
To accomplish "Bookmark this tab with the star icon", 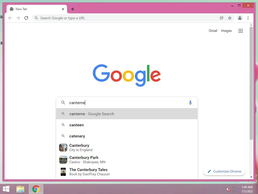I will pyautogui.click(x=230, y=18).
